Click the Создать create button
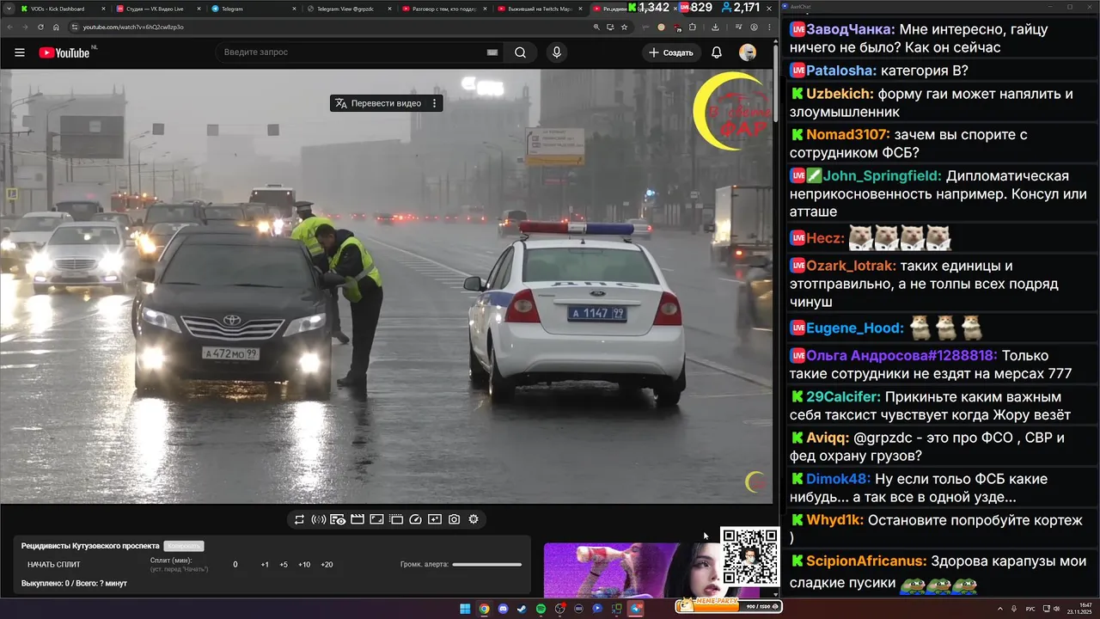 (x=671, y=52)
